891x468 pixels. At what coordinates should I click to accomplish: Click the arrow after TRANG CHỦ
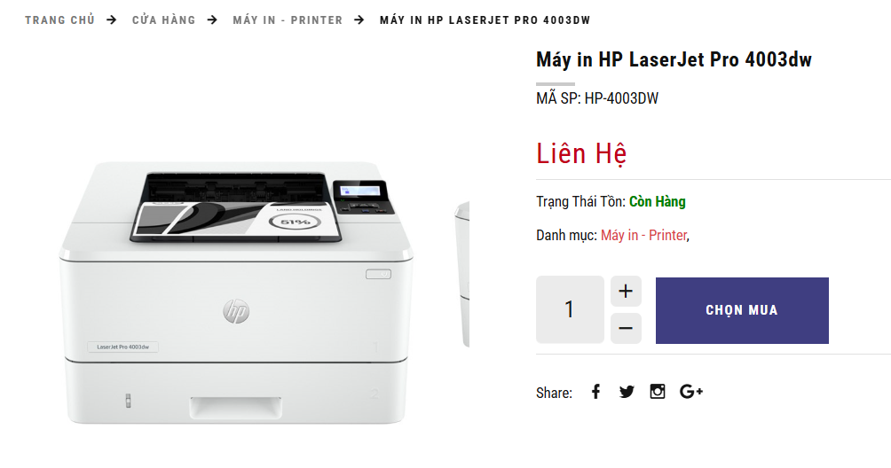click(112, 19)
